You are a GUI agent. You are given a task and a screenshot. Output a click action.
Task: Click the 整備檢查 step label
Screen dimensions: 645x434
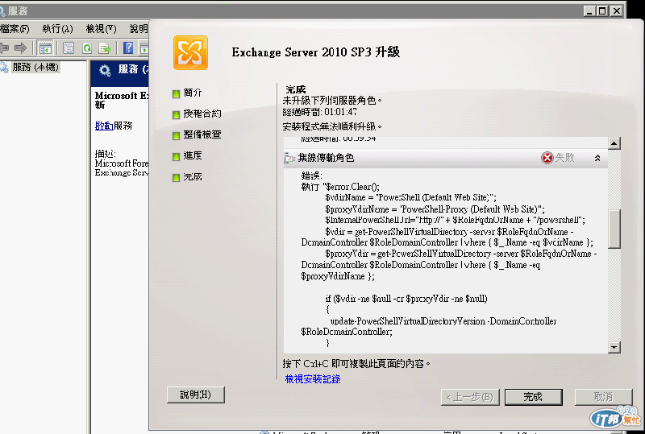[202, 134]
